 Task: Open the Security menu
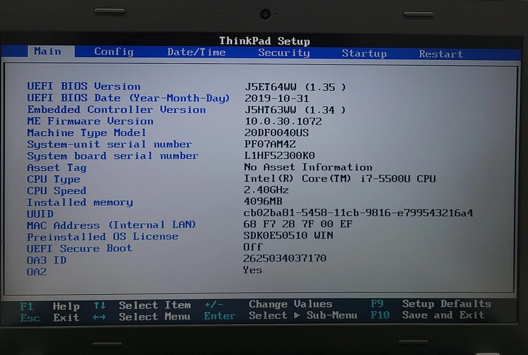coord(283,53)
